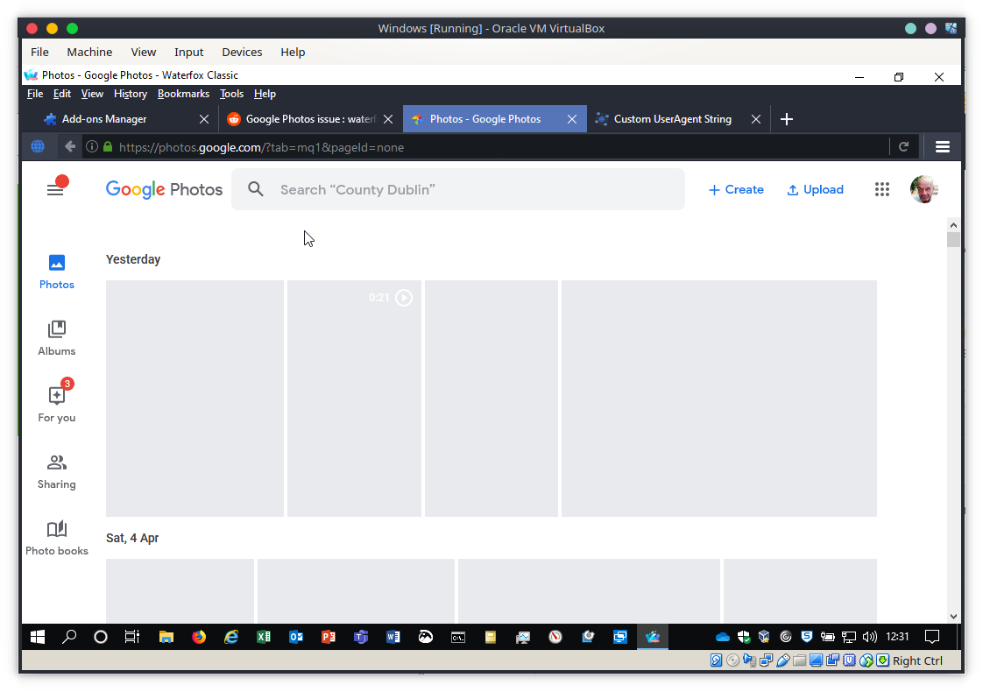Click the globe icon left of back

[38, 146]
